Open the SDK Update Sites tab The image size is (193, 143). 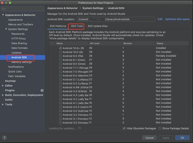tap(98, 26)
